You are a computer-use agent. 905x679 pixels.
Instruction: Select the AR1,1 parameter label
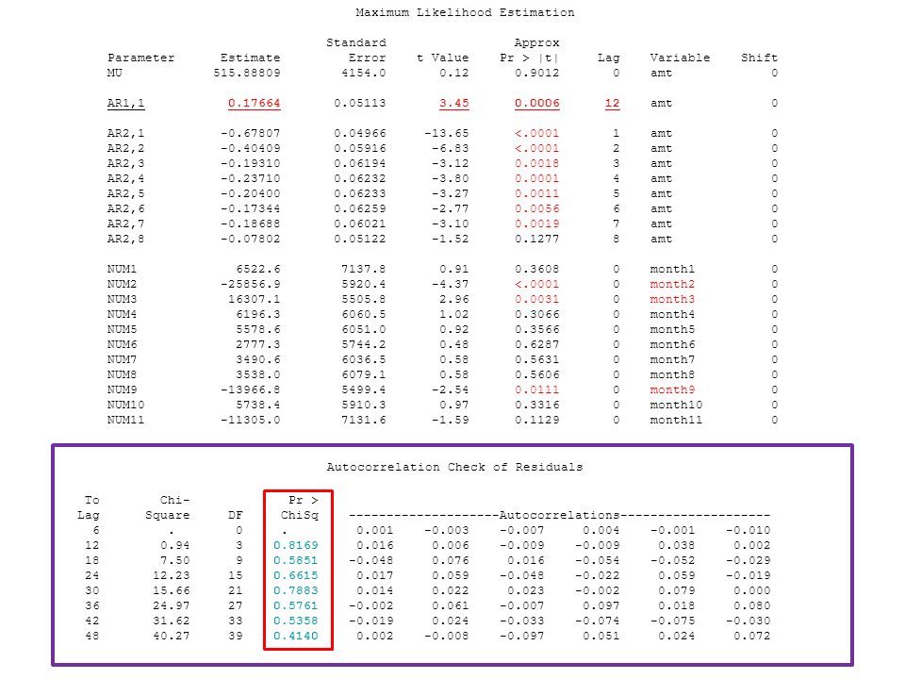point(125,104)
